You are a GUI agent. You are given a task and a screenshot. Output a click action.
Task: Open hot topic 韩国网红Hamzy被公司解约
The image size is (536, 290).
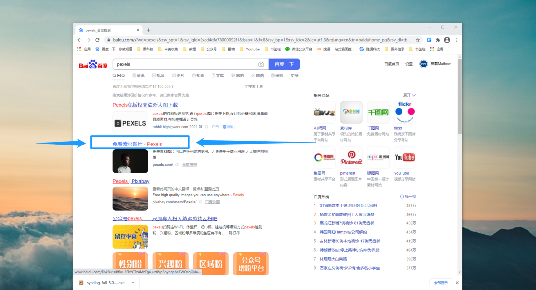(344, 232)
